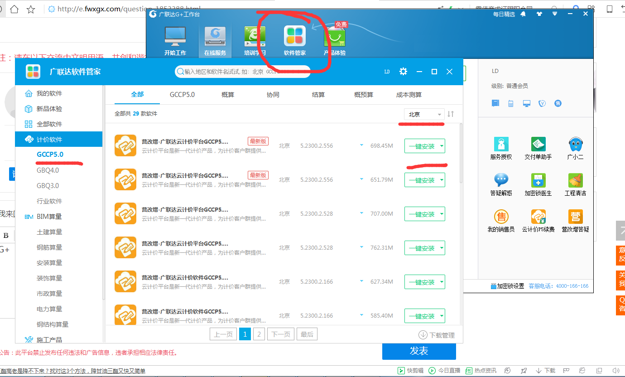Open 营改增答疑
This screenshot has width=625, height=377.
(575, 221)
